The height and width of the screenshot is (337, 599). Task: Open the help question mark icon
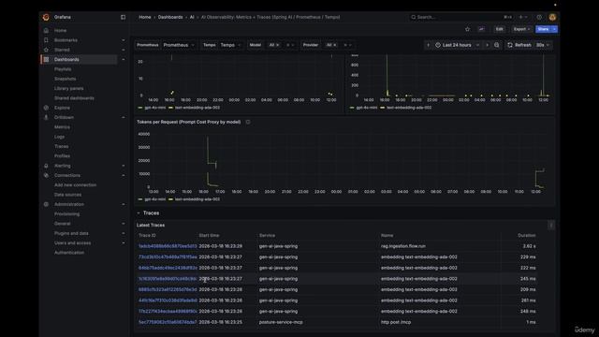pos(539,17)
